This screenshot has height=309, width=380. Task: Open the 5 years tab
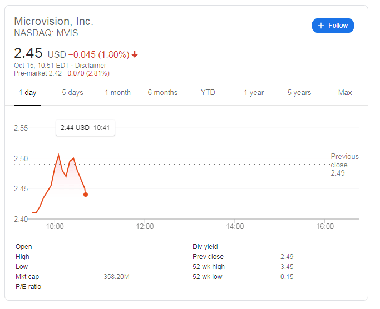click(299, 93)
